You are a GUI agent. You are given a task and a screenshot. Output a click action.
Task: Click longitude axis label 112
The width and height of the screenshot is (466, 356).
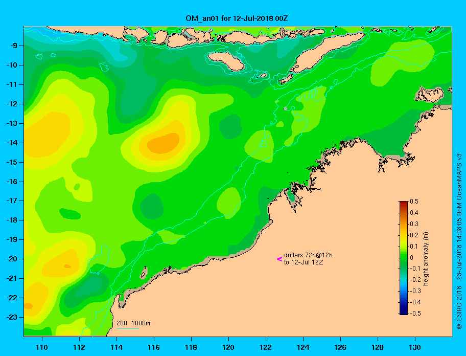pos(79,347)
